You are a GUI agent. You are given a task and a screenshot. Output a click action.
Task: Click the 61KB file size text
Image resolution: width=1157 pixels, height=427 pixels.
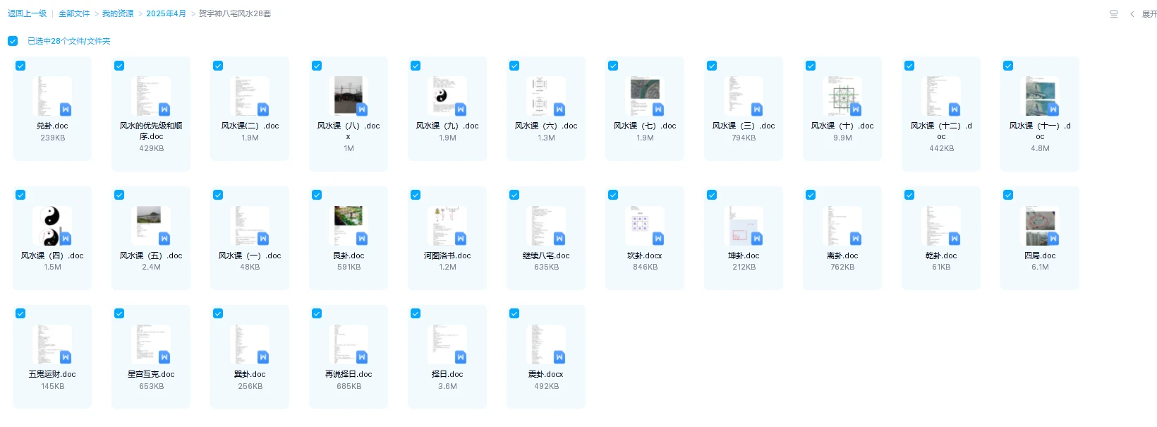[x=941, y=267]
